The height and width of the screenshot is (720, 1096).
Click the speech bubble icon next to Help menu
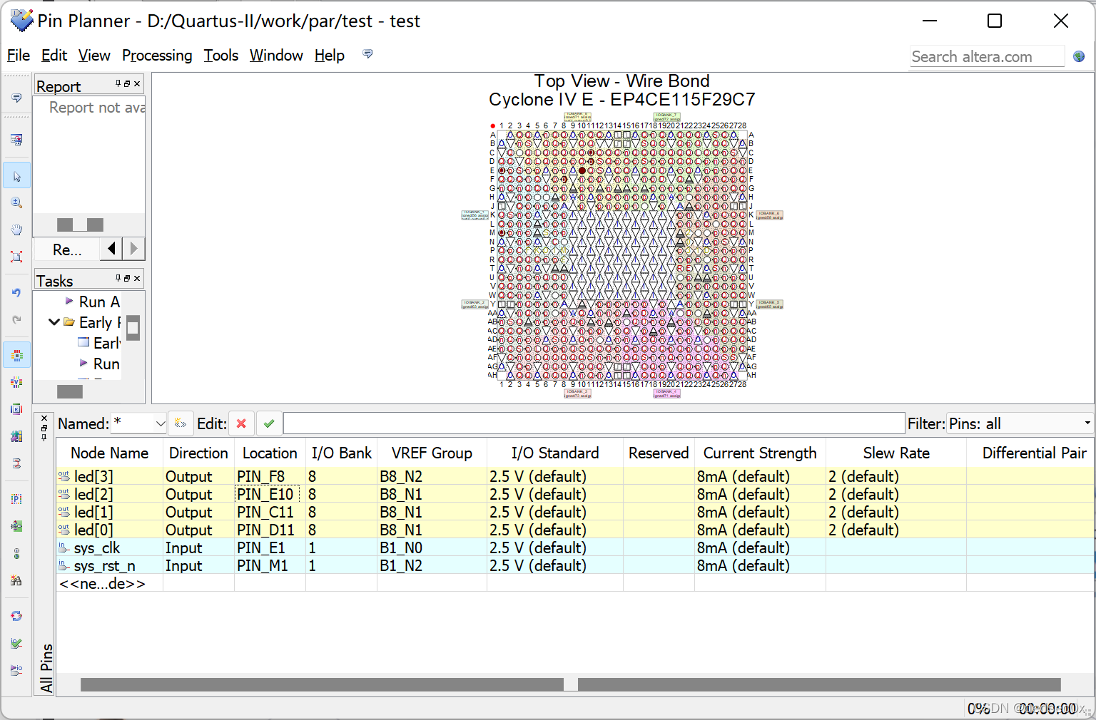(367, 54)
